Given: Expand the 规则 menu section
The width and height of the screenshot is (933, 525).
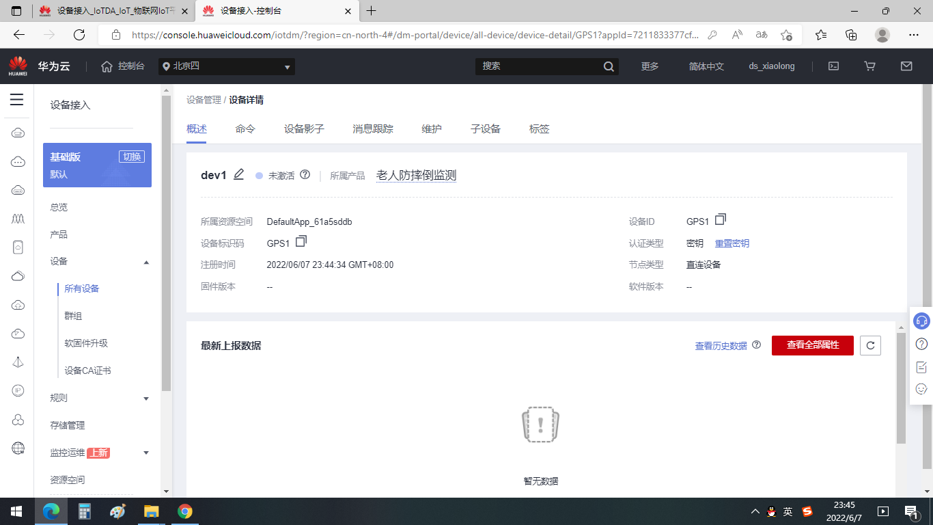Looking at the screenshot, I should click(146, 399).
